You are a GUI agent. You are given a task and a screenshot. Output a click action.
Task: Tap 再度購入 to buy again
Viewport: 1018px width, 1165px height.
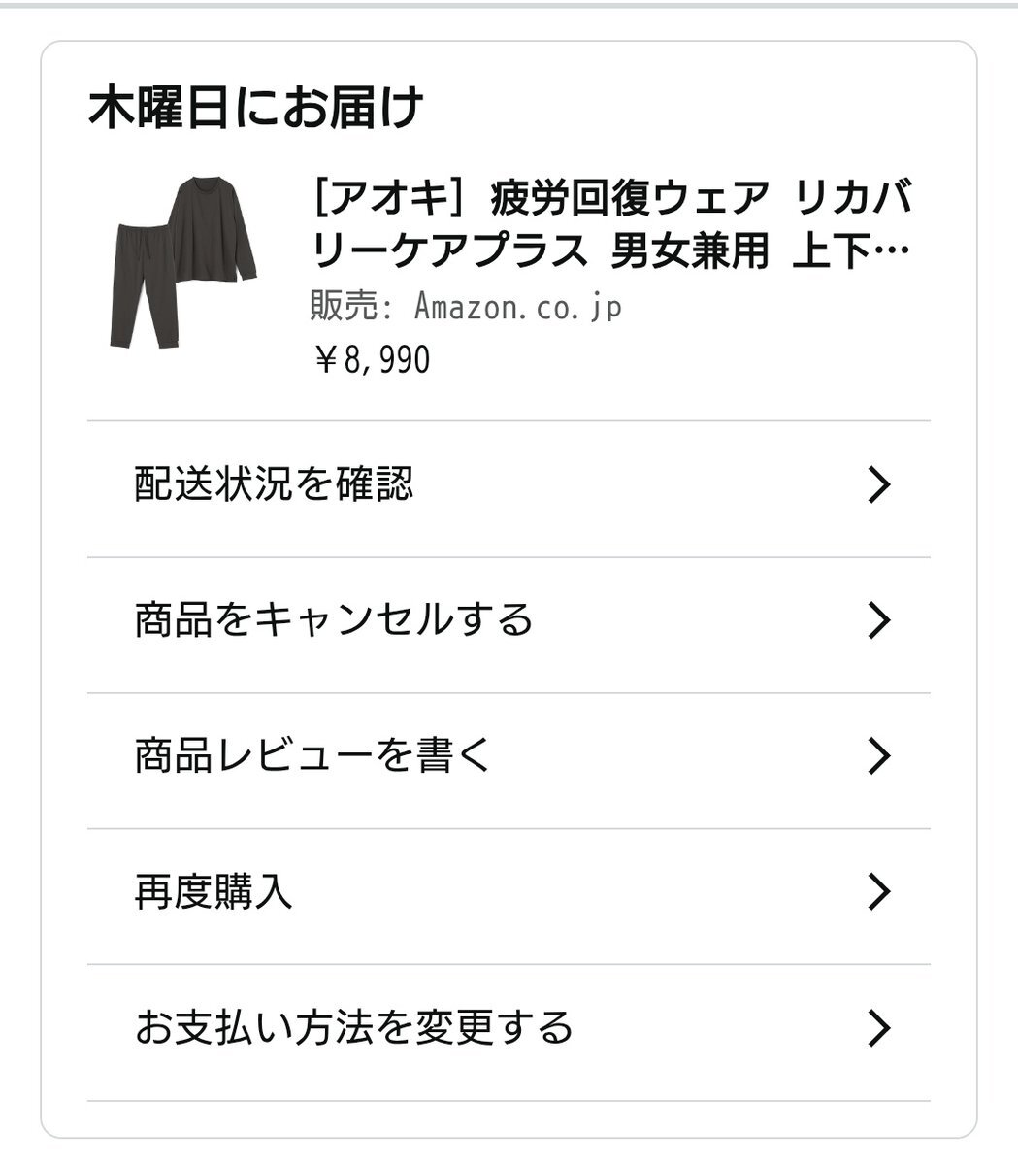[x=213, y=891]
